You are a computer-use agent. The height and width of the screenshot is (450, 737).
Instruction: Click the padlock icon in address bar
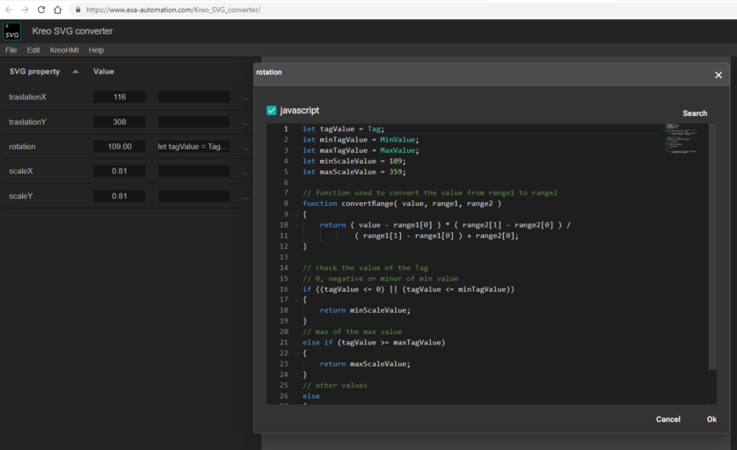click(78, 10)
